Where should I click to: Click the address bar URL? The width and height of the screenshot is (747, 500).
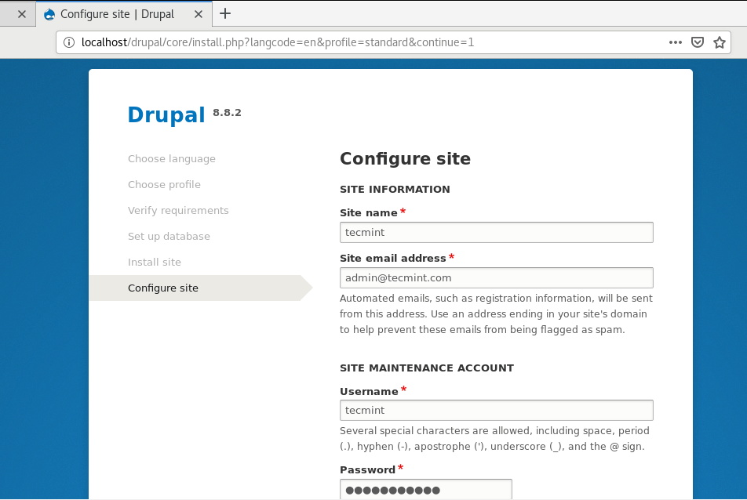(278, 42)
